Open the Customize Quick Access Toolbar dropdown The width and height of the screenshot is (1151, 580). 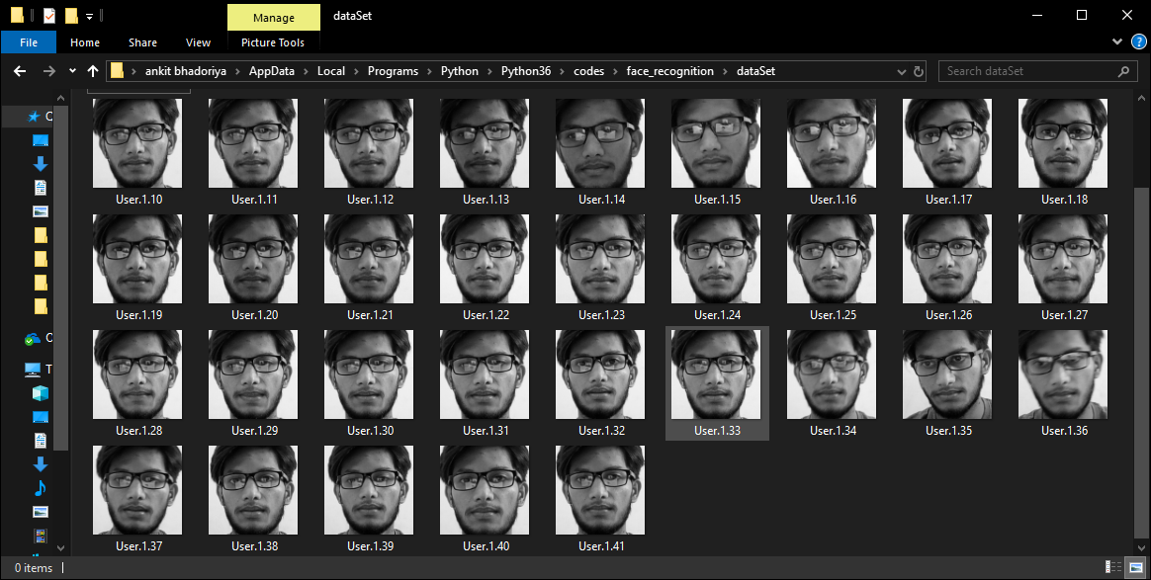tap(89, 16)
